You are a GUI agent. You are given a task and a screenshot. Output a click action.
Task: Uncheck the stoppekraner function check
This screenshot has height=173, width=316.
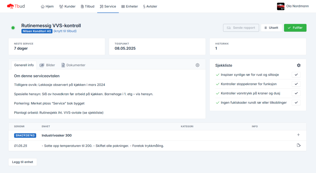pyautogui.click(x=296, y=84)
